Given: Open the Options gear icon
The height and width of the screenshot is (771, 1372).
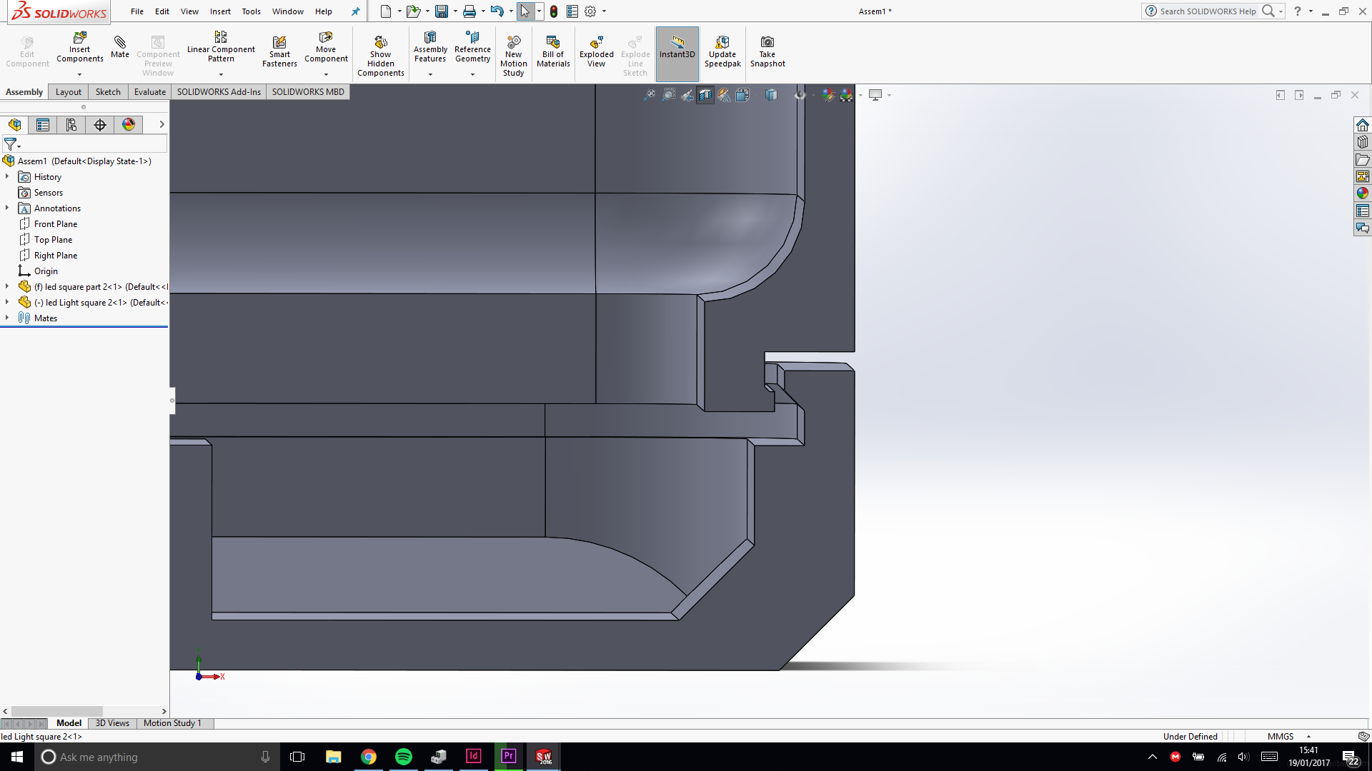Looking at the screenshot, I should click(590, 11).
